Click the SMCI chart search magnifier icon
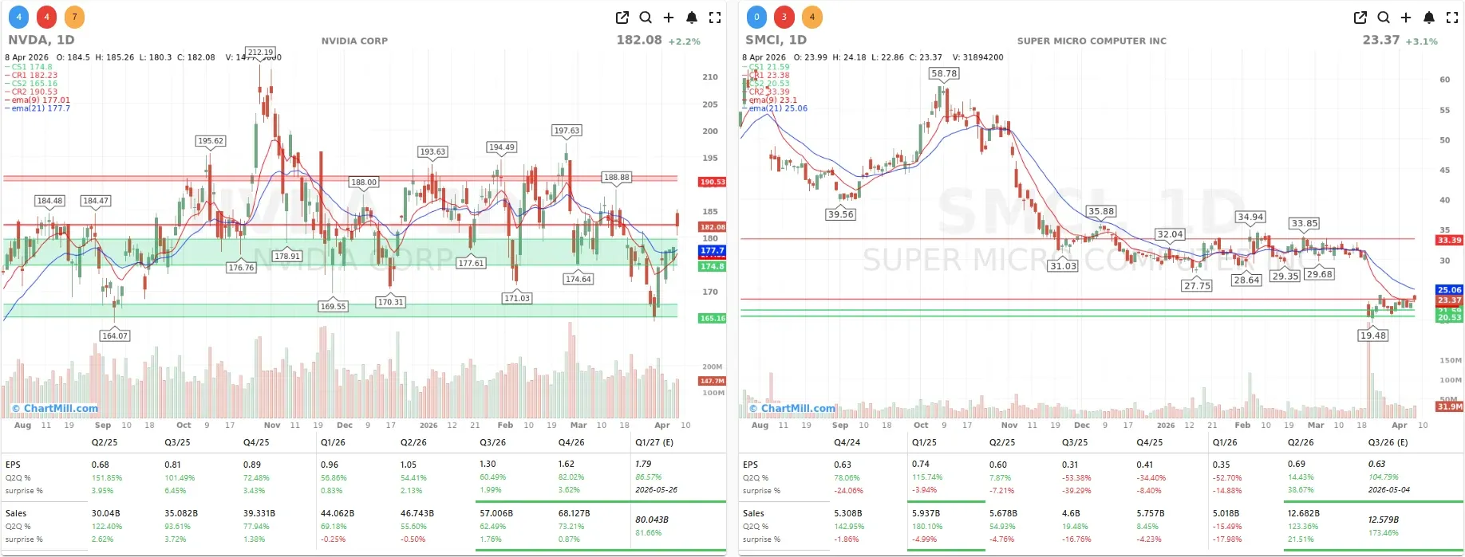Screen dimensions: 1465x557 (x=1384, y=18)
